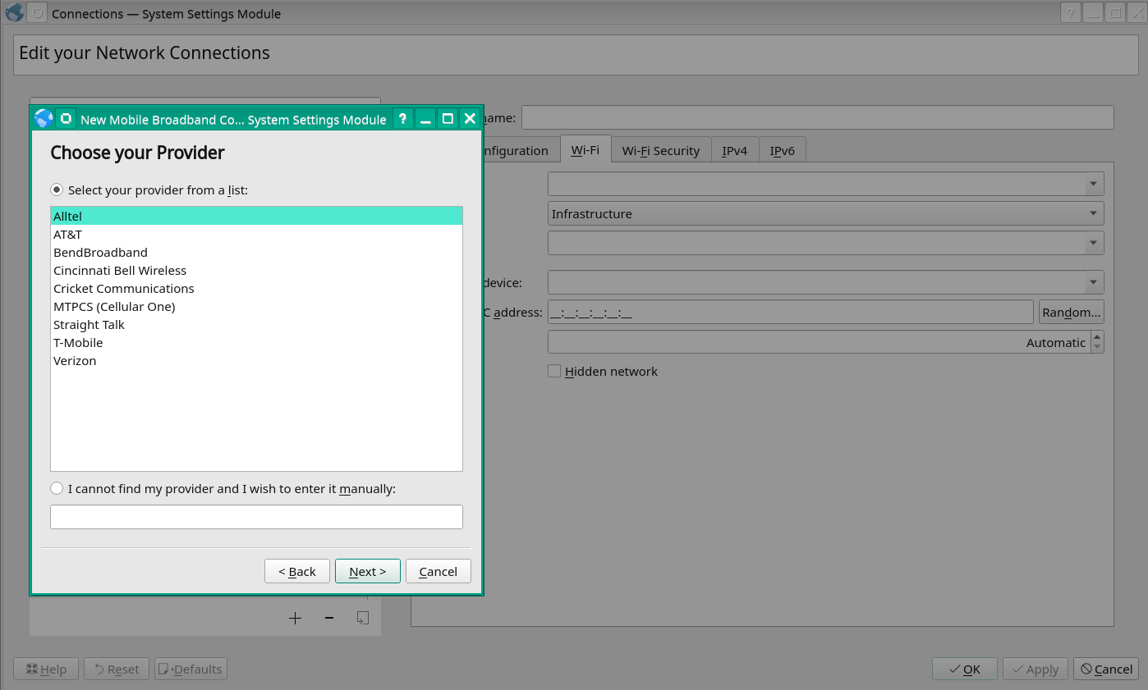Viewport: 1148px width, 690px height.
Task: Select Straight Talk provider
Action: click(x=256, y=325)
